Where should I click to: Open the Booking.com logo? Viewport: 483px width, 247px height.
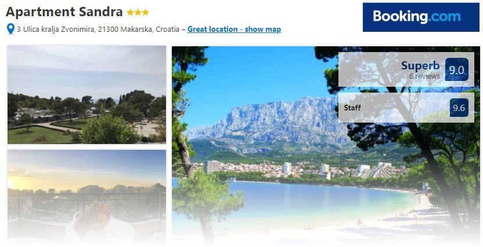point(421,17)
